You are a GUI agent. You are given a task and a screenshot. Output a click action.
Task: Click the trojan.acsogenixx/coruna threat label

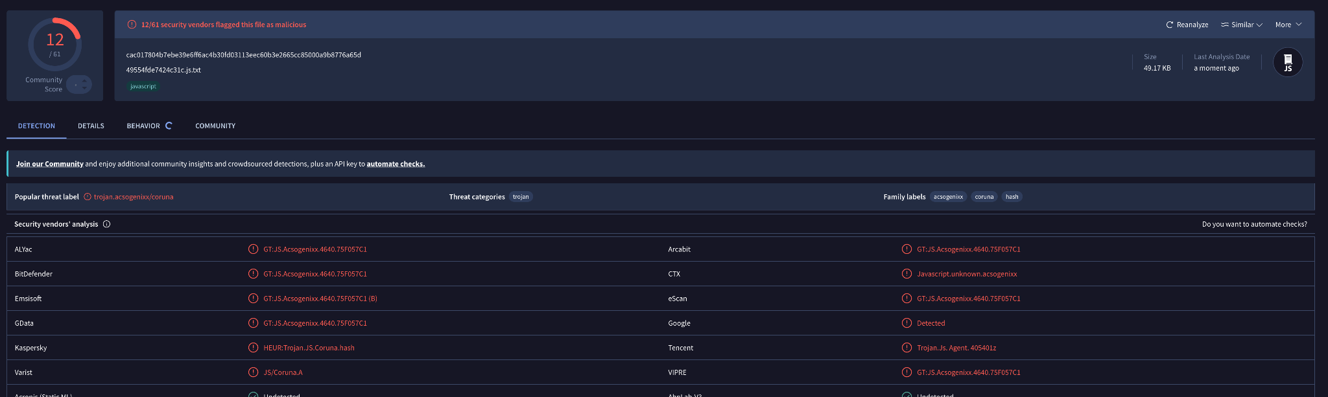[134, 197]
